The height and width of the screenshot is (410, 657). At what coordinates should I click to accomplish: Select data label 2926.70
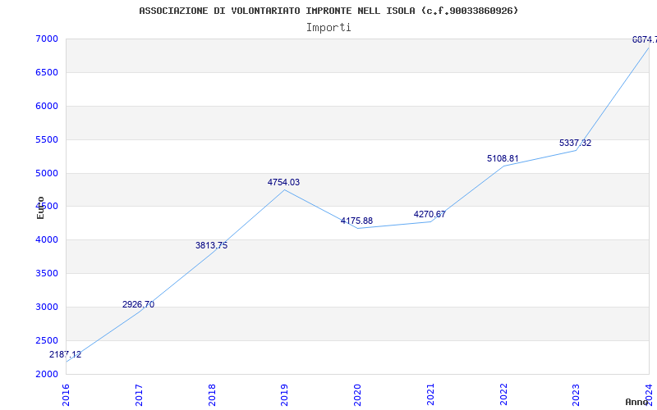(138, 304)
